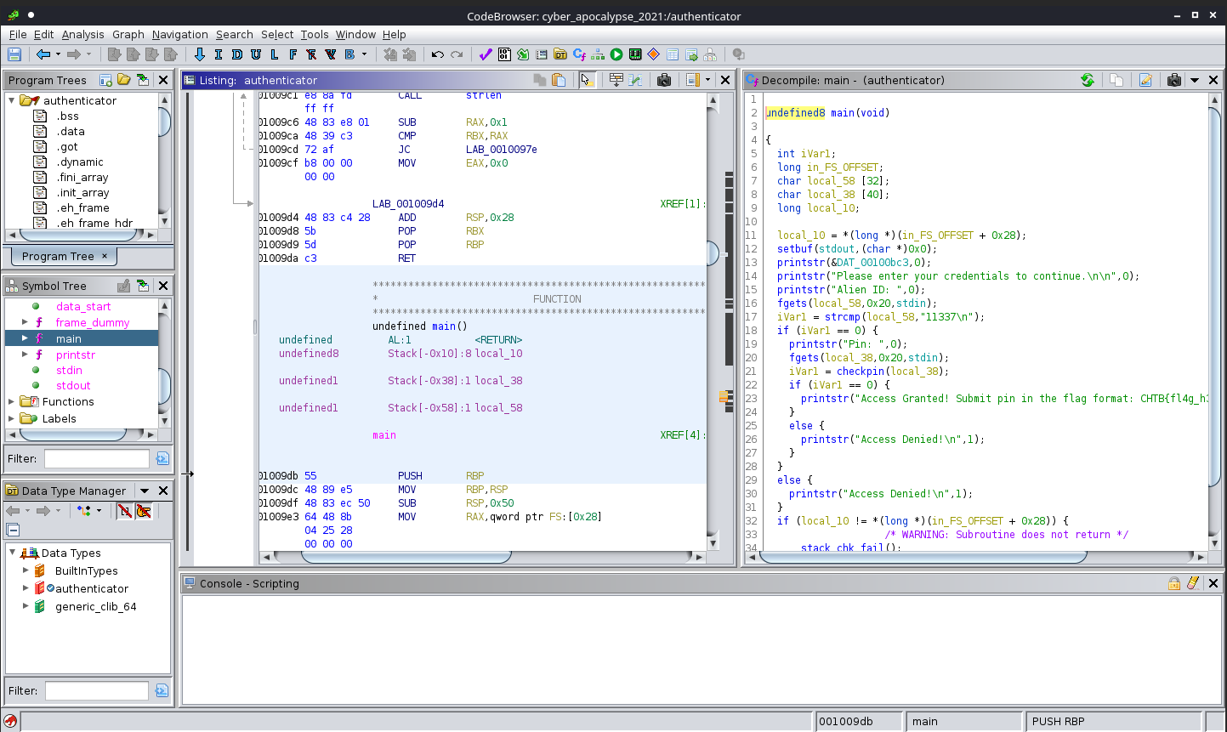This screenshot has width=1227, height=732.
Task: Navigate to next instruction with the I button
Action: coord(219,54)
